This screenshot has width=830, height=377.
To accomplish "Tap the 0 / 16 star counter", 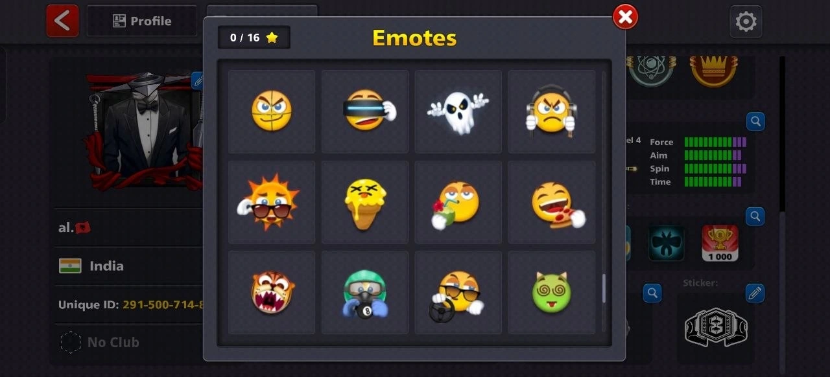I will (254, 38).
